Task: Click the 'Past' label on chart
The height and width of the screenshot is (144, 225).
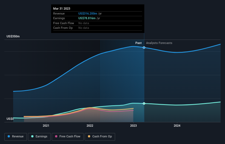Action: pos(138,43)
